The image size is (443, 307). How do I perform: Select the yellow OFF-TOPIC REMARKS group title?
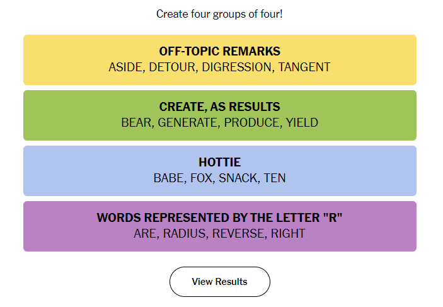point(219,51)
